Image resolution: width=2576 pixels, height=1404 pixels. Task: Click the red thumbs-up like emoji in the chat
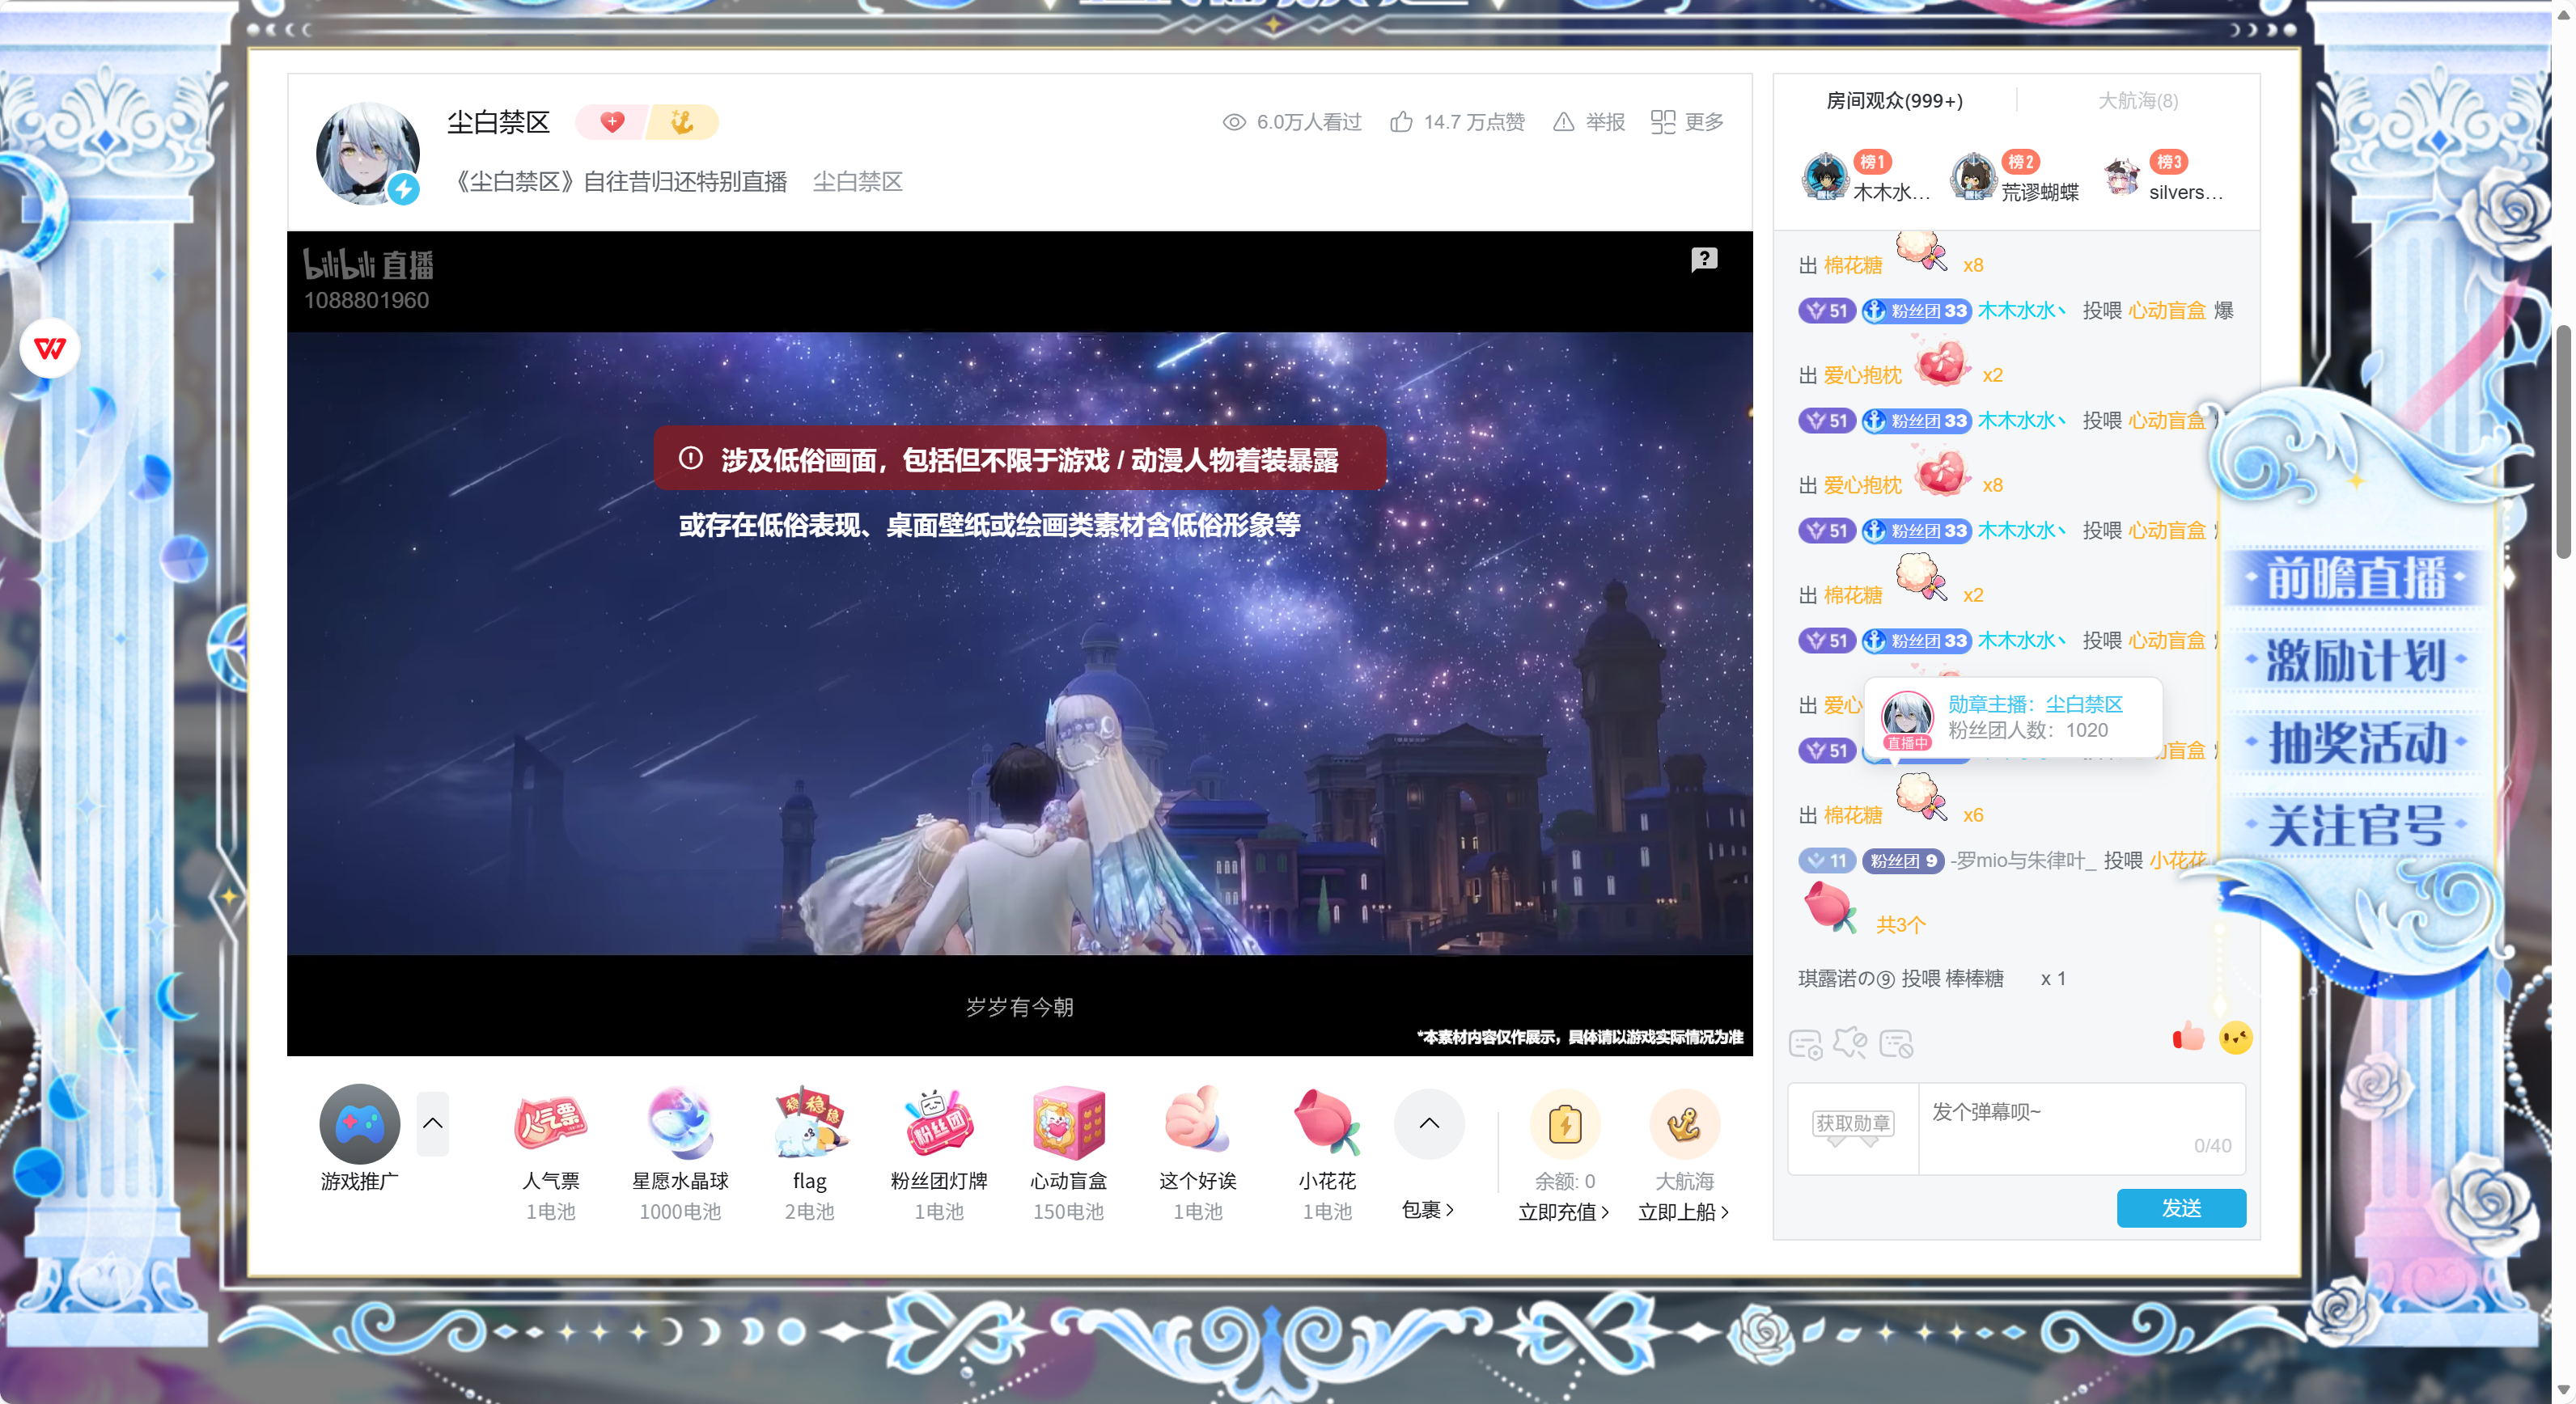click(2188, 1036)
